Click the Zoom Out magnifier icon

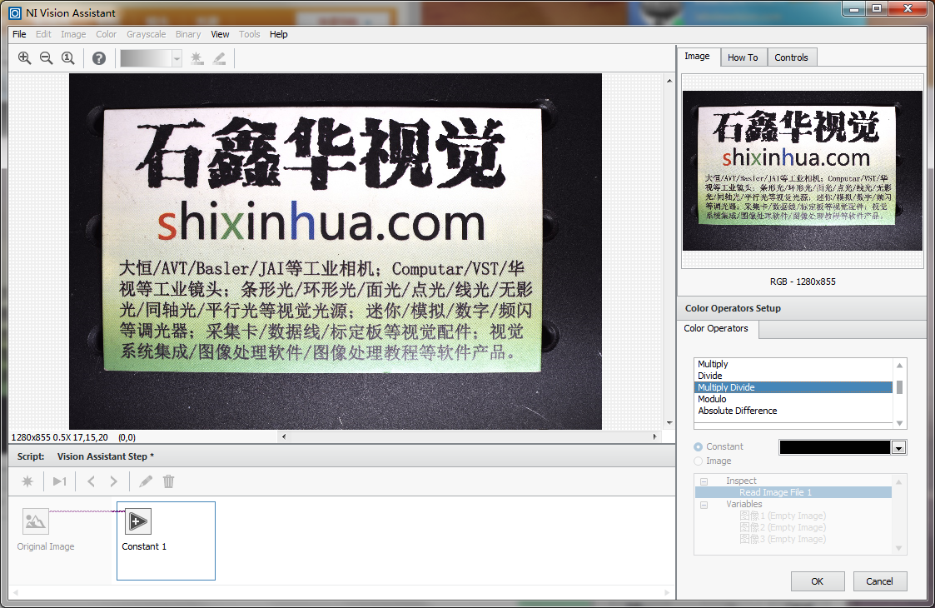coord(46,57)
